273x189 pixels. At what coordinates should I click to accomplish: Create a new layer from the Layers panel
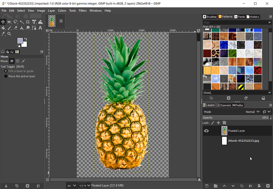[x=207, y=186]
